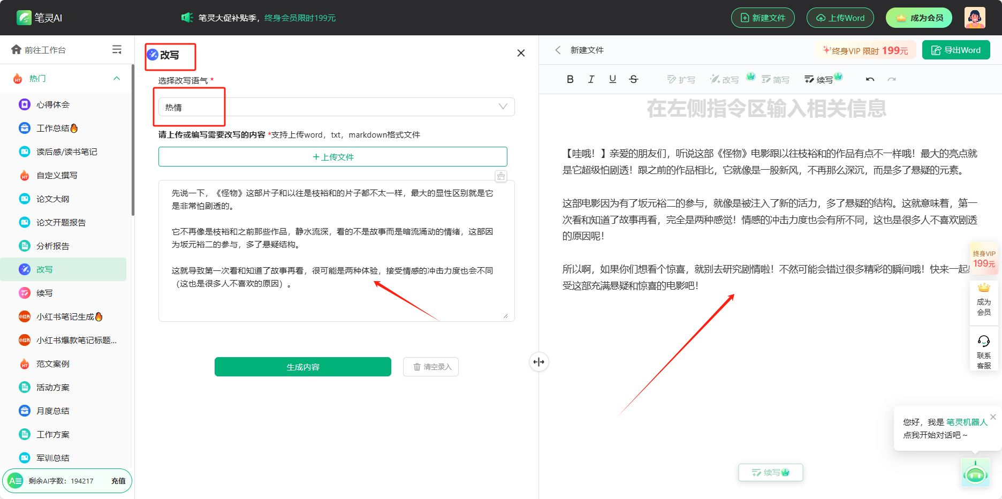Screen dimensions: 1002x499
Task: Click 扩写 toolbar tool
Action: pyautogui.click(x=681, y=79)
